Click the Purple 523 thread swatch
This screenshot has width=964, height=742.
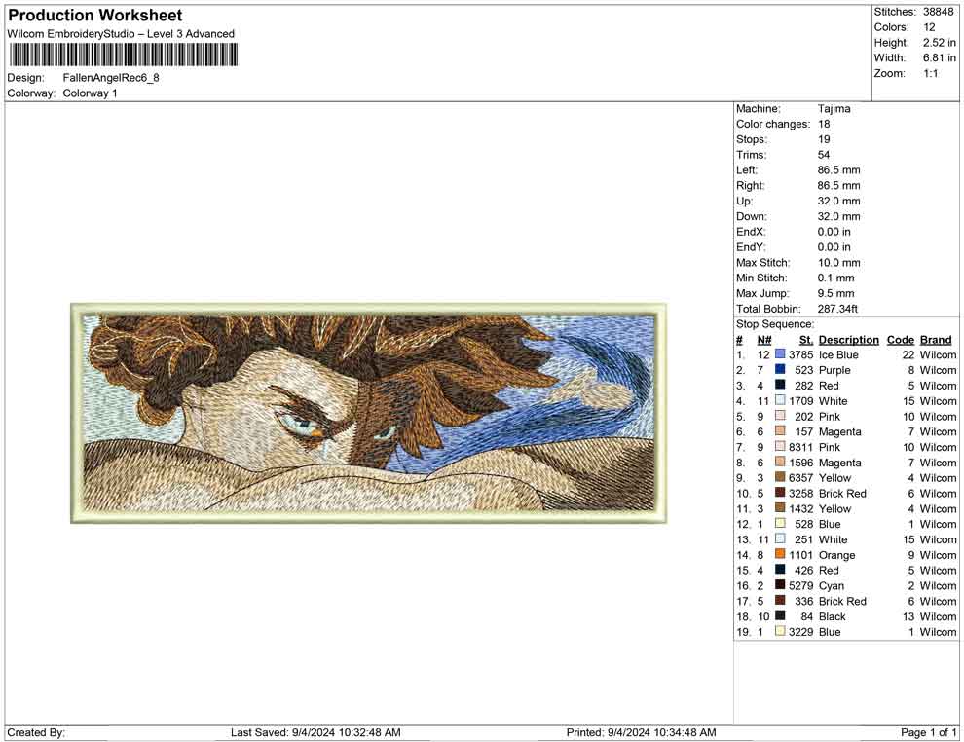point(780,370)
